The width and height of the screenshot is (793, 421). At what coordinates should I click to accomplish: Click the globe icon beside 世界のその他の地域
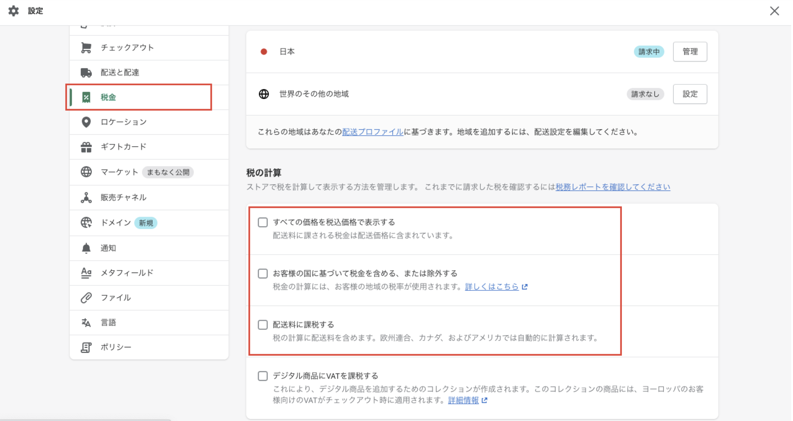click(x=264, y=94)
